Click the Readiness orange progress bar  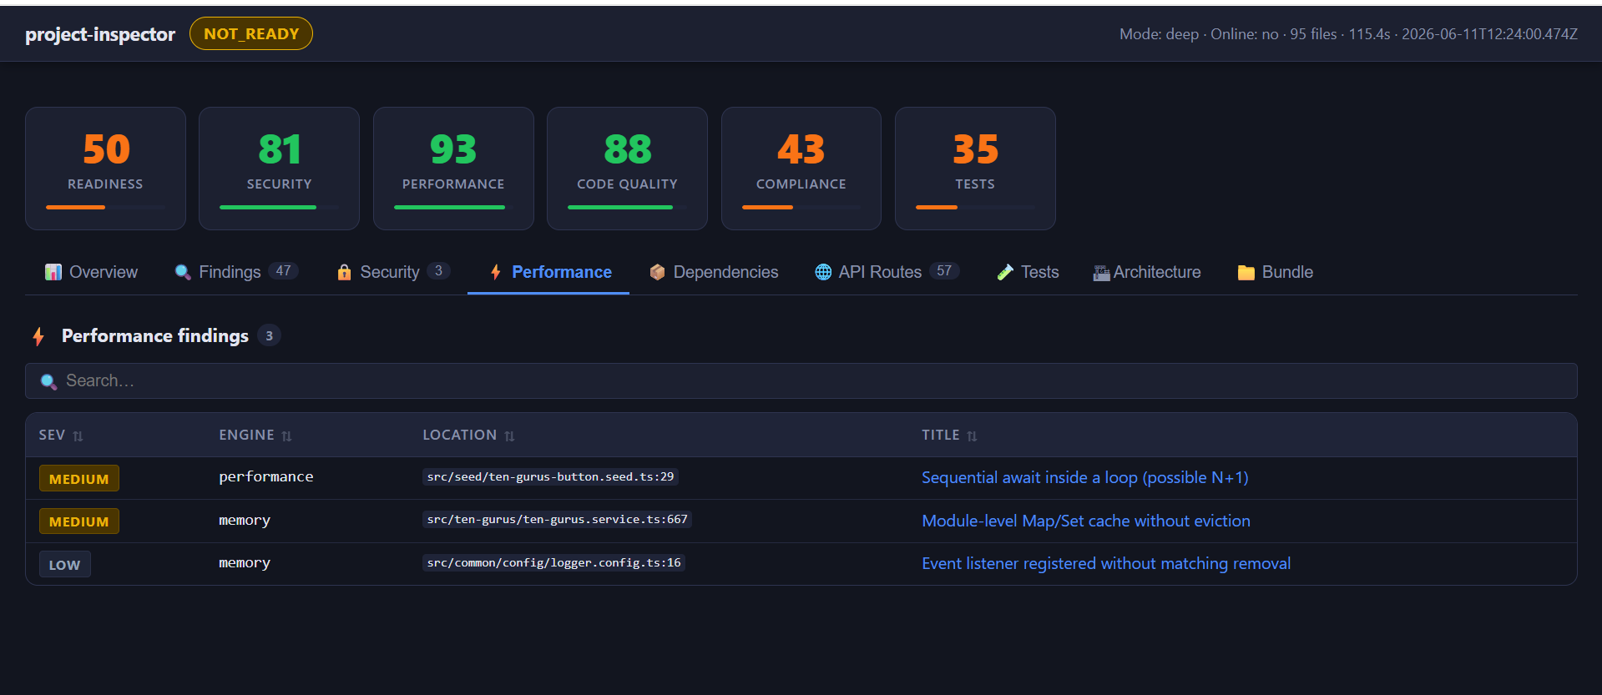point(76,207)
